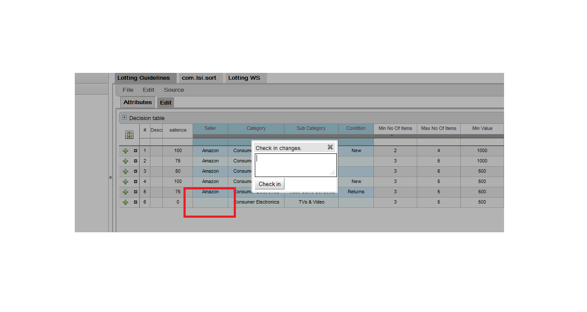Open the Source menu
Image resolution: width=587 pixels, height=312 pixels.
(x=174, y=90)
